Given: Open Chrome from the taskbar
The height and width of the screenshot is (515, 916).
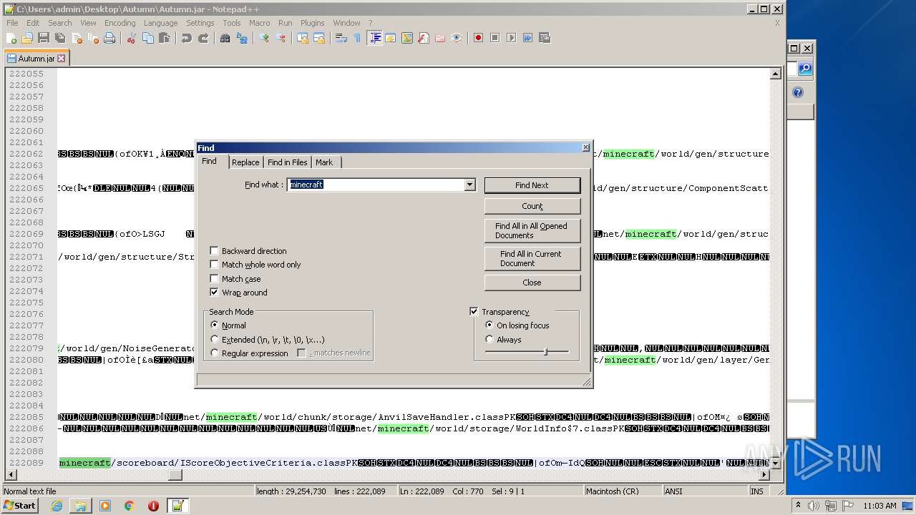Looking at the screenshot, I should (x=130, y=506).
